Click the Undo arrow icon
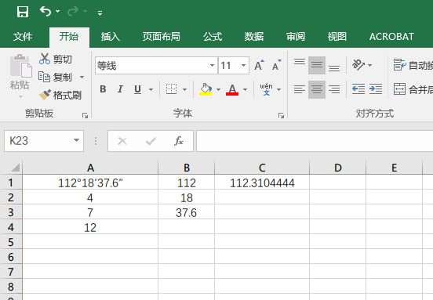Viewport: 433px width, 300px height. pyautogui.click(x=45, y=11)
